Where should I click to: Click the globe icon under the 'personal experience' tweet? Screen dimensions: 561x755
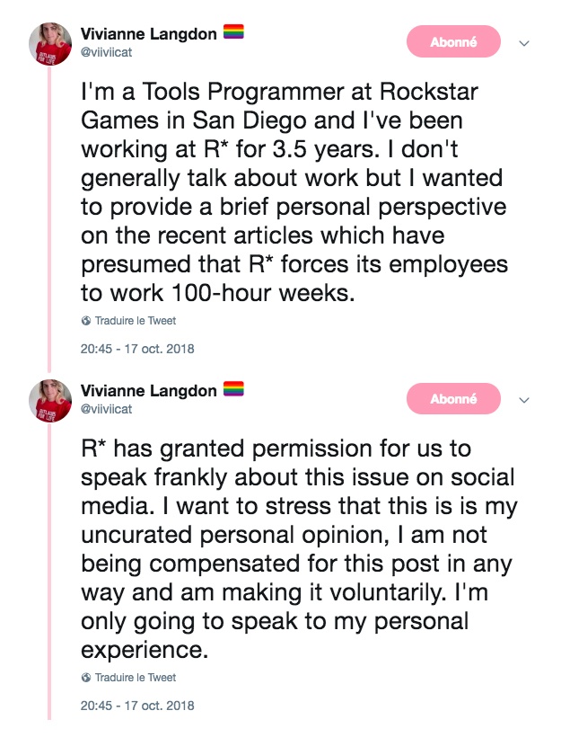point(86,678)
